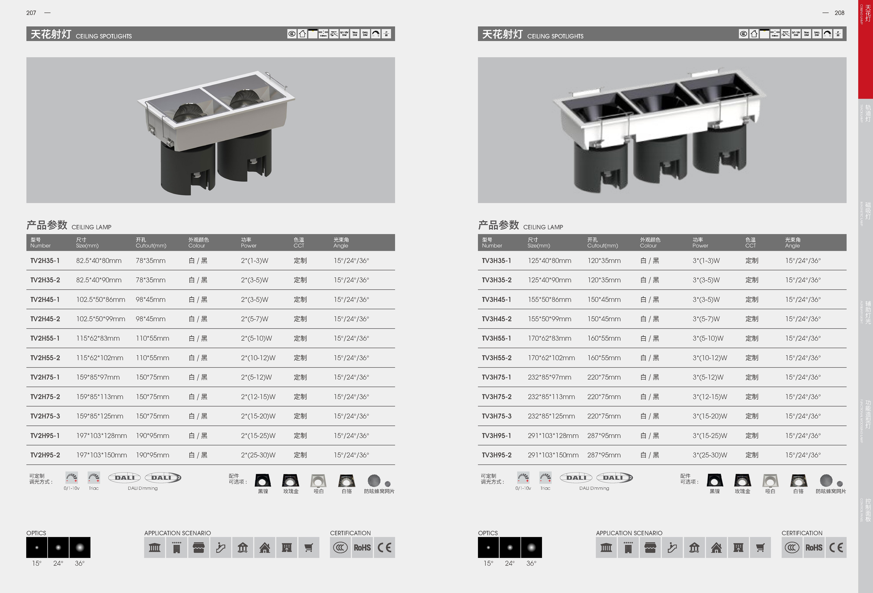The width and height of the screenshot is (873, 593).
Task: Click the DALI 2 logo on right page
Action: tap(615, 478)
